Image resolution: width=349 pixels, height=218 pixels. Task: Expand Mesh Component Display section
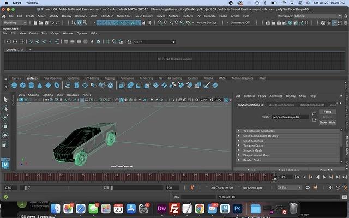click(x=239, y=136)
